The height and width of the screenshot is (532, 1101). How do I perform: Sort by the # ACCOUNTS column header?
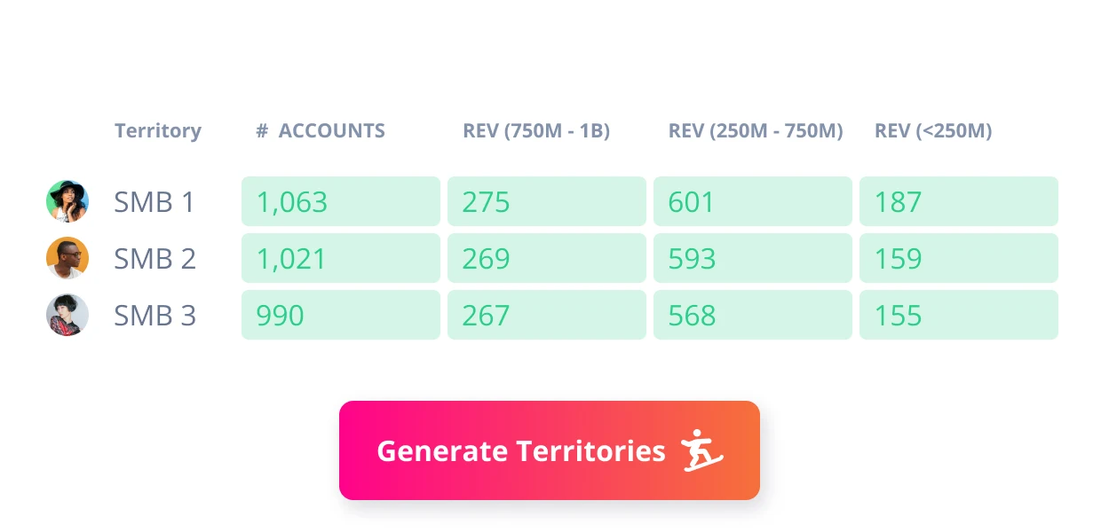(x=321, y=131)
